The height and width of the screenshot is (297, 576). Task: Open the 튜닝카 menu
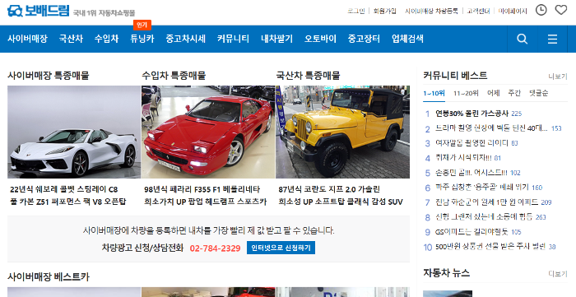point(142,39)
